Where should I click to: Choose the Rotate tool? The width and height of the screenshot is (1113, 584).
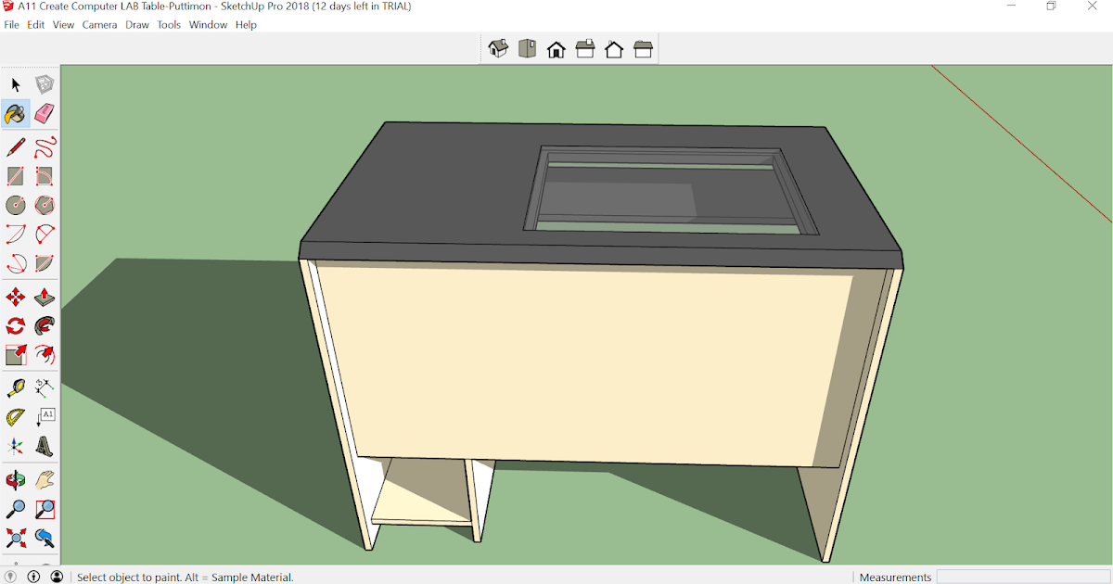pos(15,325)
